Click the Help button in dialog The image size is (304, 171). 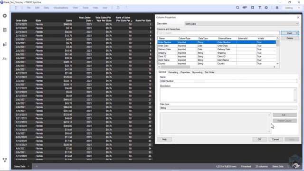click(164, 139)
